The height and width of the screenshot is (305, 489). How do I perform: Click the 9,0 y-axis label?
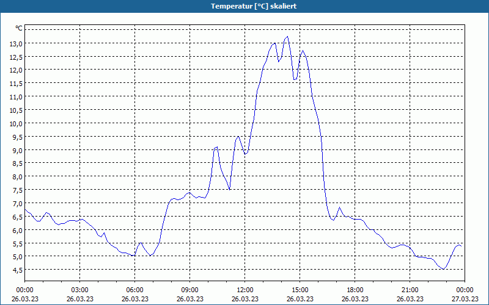point(18,151)
